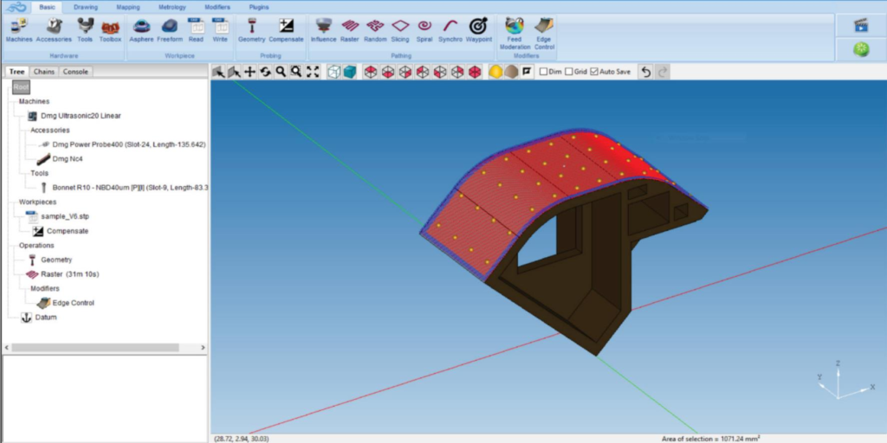887x443 pixels.
Task: Switch to the Metrology ribbon tab
Action: click(172, 7)
